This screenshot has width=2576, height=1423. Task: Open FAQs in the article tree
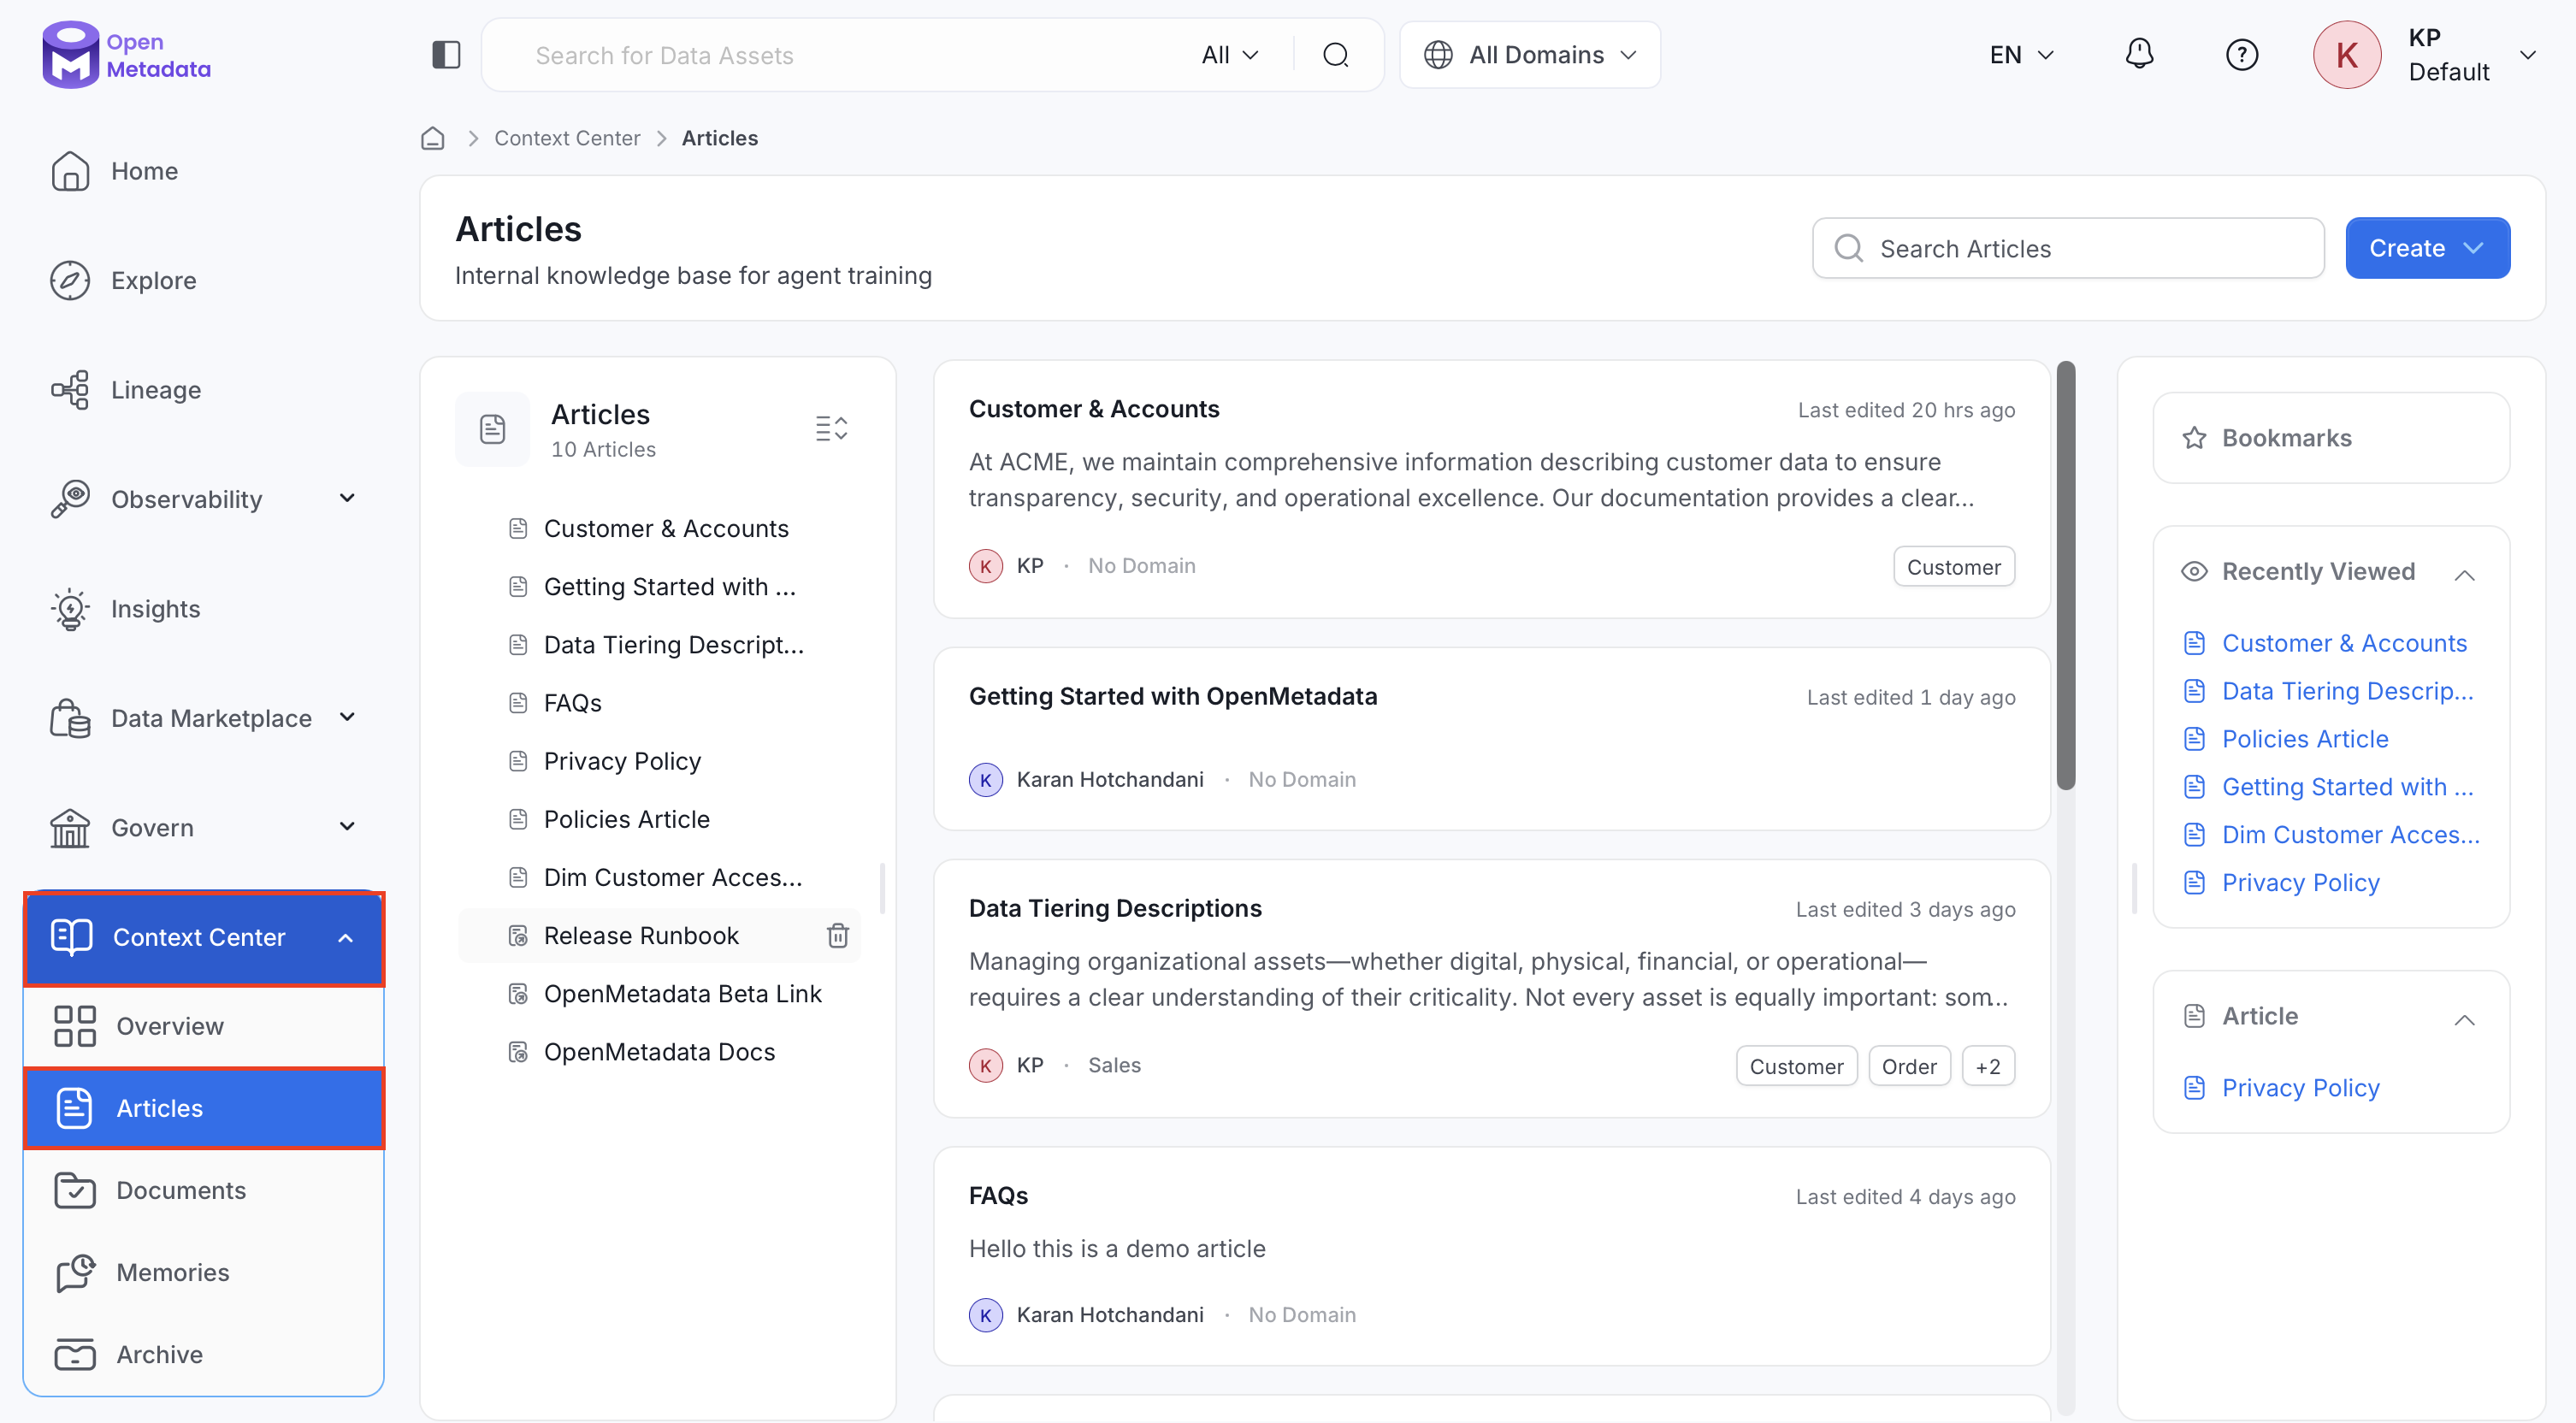573,702
